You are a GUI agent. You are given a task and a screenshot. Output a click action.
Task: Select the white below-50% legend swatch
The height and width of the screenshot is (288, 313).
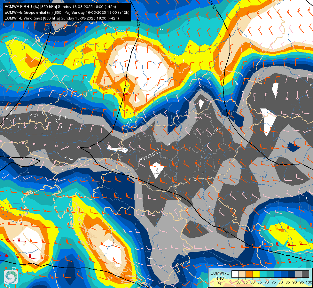coord(235,274)
